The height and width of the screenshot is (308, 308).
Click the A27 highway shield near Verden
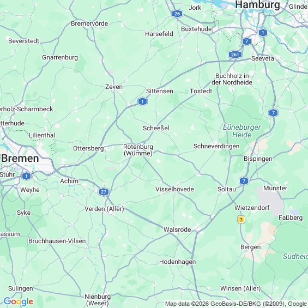[x=104, y=192]
